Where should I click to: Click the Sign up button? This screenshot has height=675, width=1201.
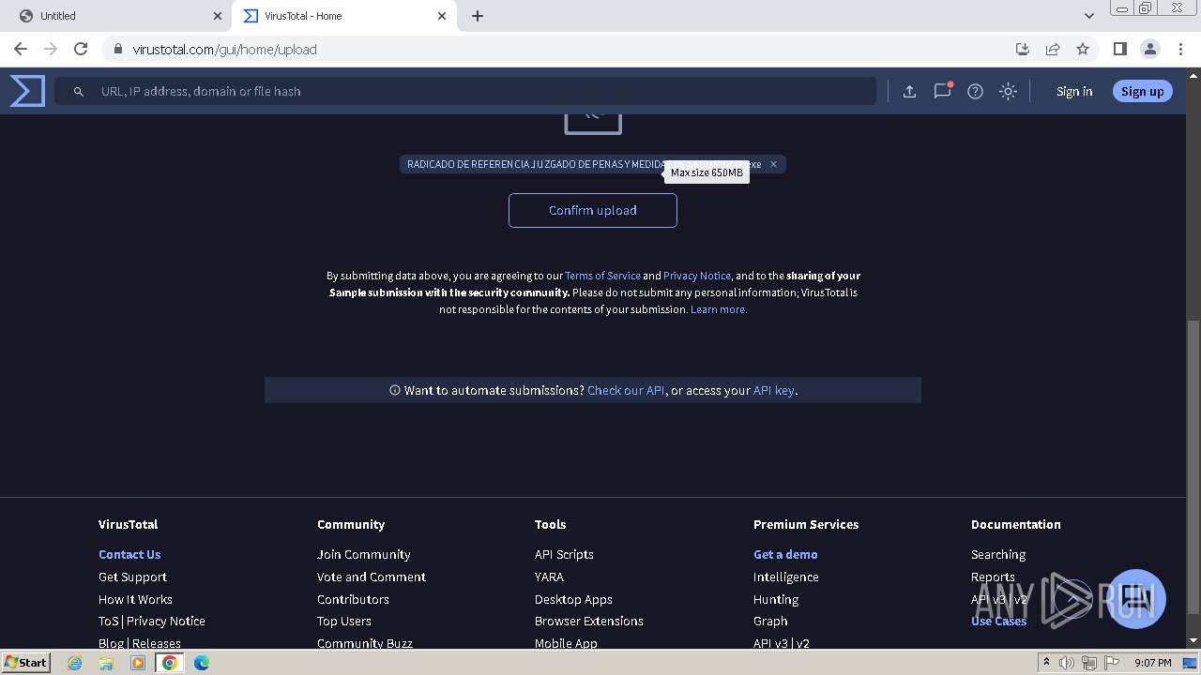(1142, 91)
